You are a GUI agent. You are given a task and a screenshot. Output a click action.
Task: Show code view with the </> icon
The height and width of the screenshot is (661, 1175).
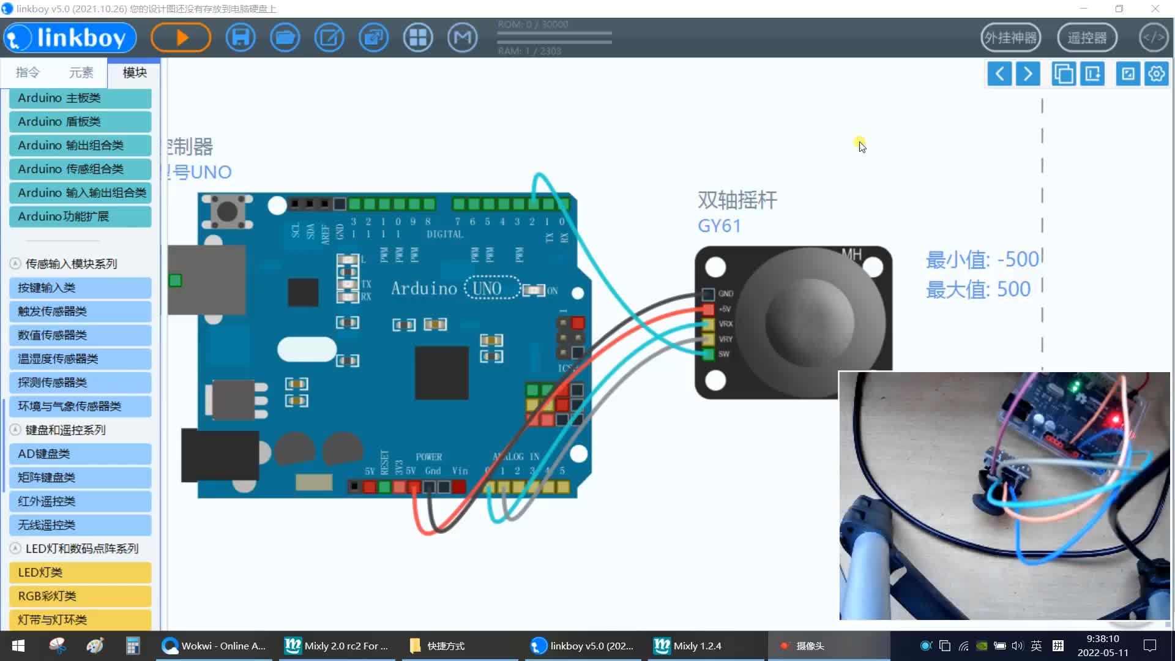[x=1154, y=38]
